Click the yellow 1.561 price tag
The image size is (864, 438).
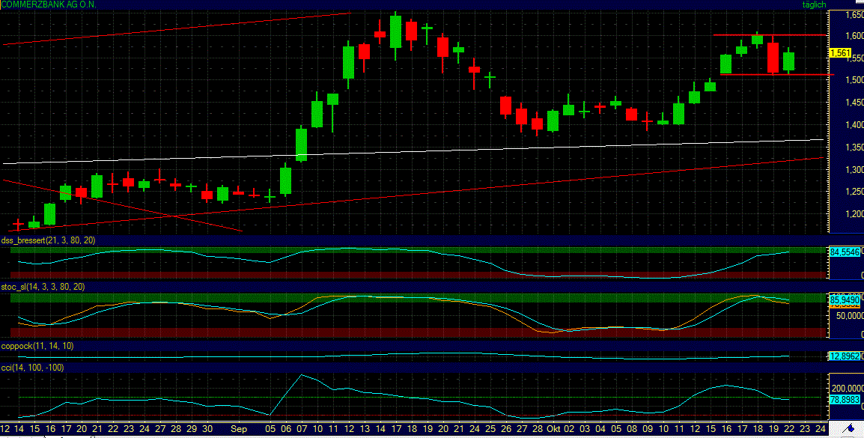[841, 53]
